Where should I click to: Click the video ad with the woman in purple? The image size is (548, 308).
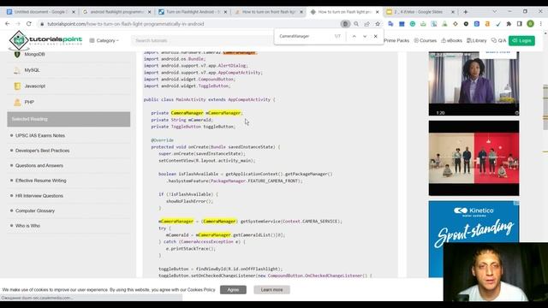pyautogui.click(x=474, y=84)
